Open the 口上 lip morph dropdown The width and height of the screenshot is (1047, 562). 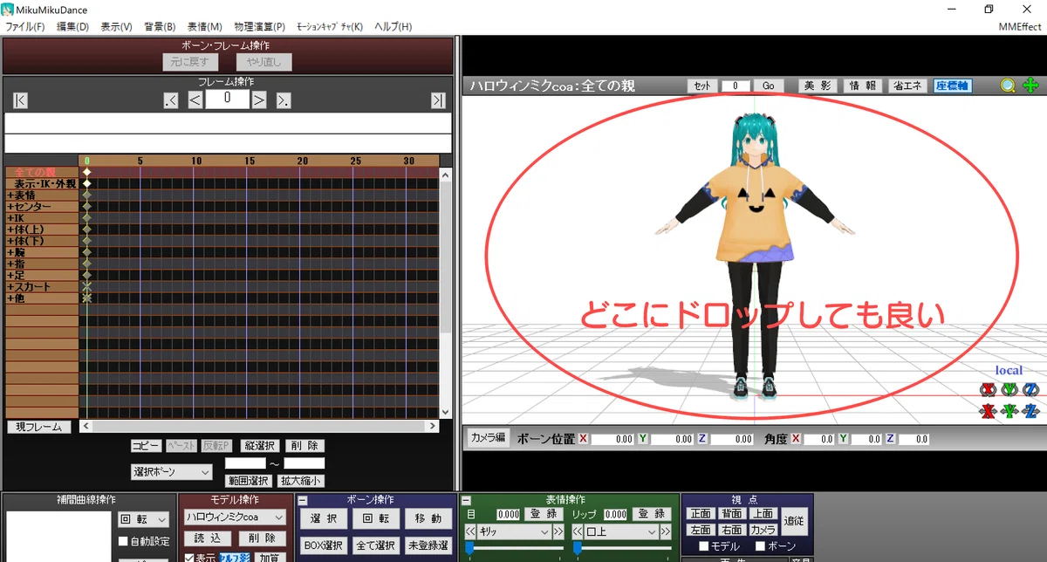tap(622, 531)
